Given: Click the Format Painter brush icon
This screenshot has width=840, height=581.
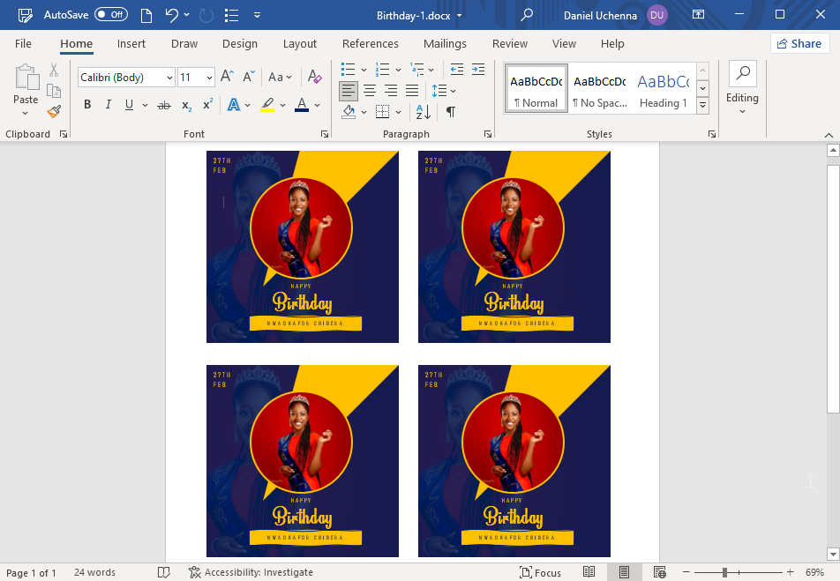Looking at the screenshot, I should tap(54, 112).
